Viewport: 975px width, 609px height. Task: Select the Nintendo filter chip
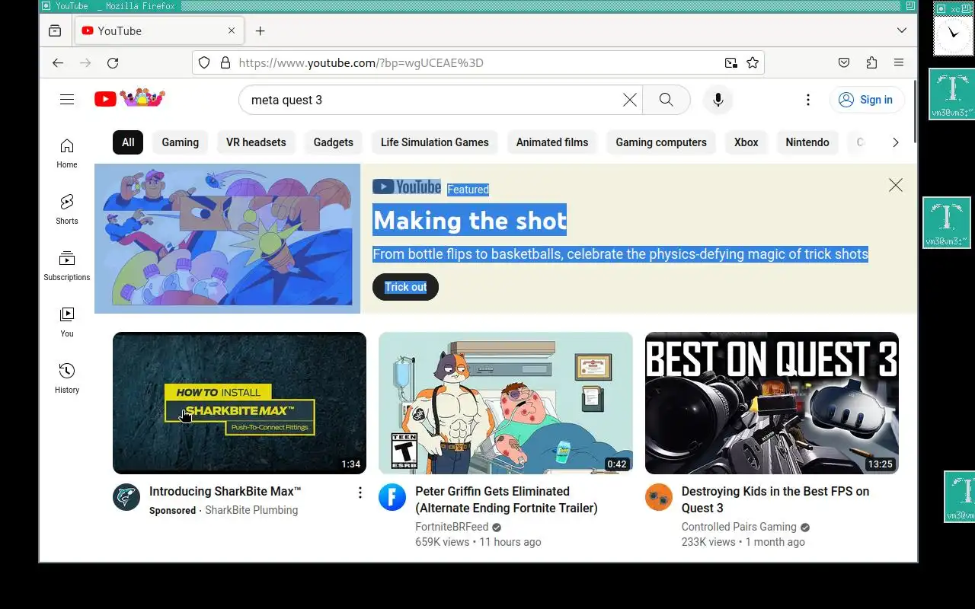807,142
